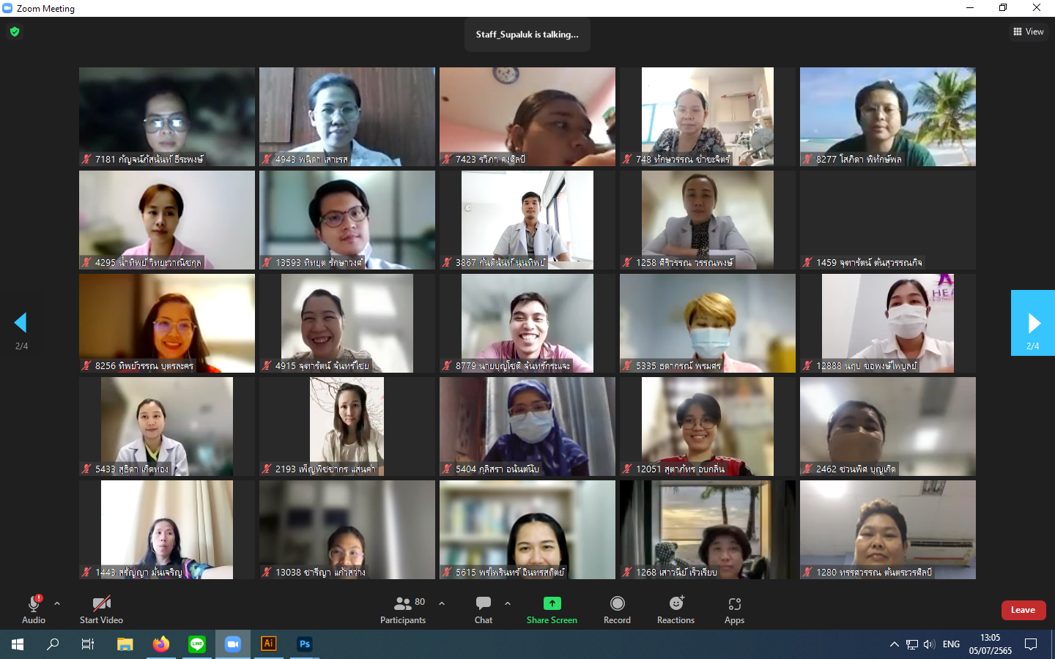The width and height of the screenshot is (1055, 659).
Task: Start recording with the Record button
Action: [x=617, y=610]
